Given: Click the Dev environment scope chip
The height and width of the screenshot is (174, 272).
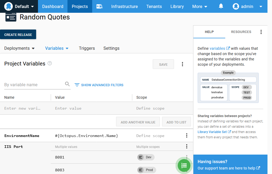Looking at the screenshot, I should click(146, 157).
